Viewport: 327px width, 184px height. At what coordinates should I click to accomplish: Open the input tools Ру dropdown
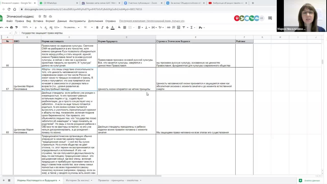tap(202, 27)
